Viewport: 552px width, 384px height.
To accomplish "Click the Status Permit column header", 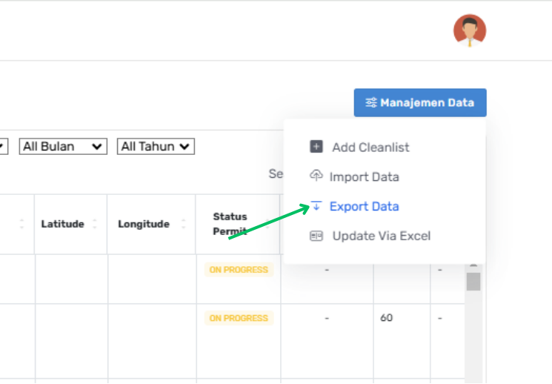I will [230, 224].
